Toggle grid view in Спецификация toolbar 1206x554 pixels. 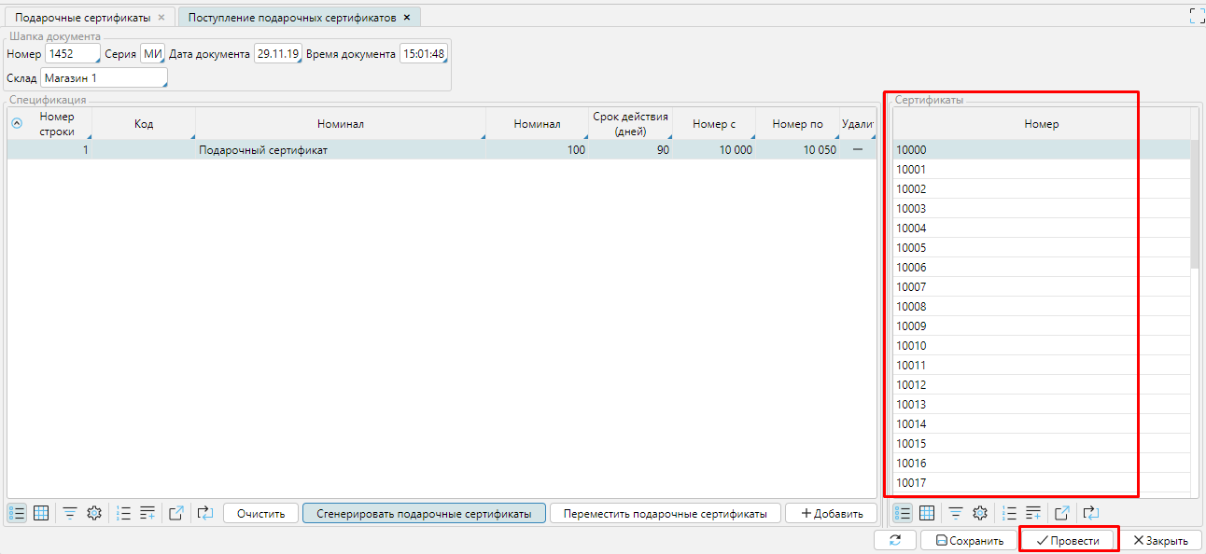coord(41,513)
